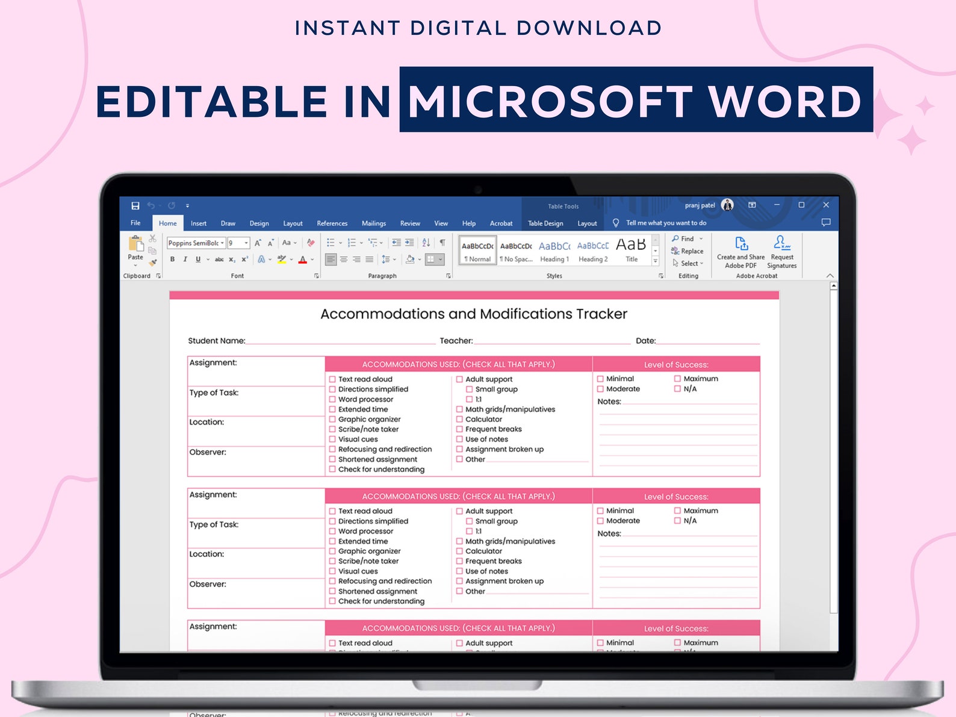
Task: Open the Borders dropdown arrow
Action: click(441, 259)
